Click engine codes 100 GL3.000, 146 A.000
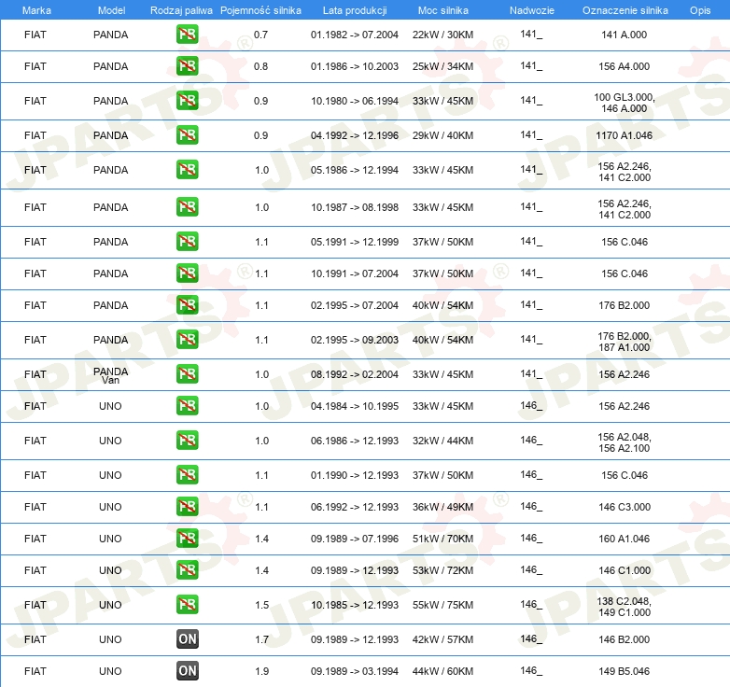Viewport: 730px width, 687px height. [625, 103]
